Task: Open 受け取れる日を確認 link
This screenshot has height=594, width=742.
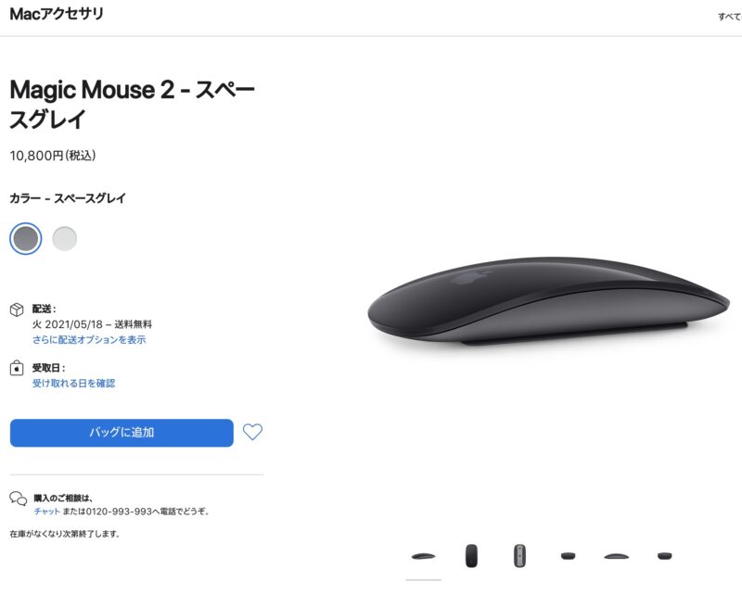Action: [x=73, y=383]
